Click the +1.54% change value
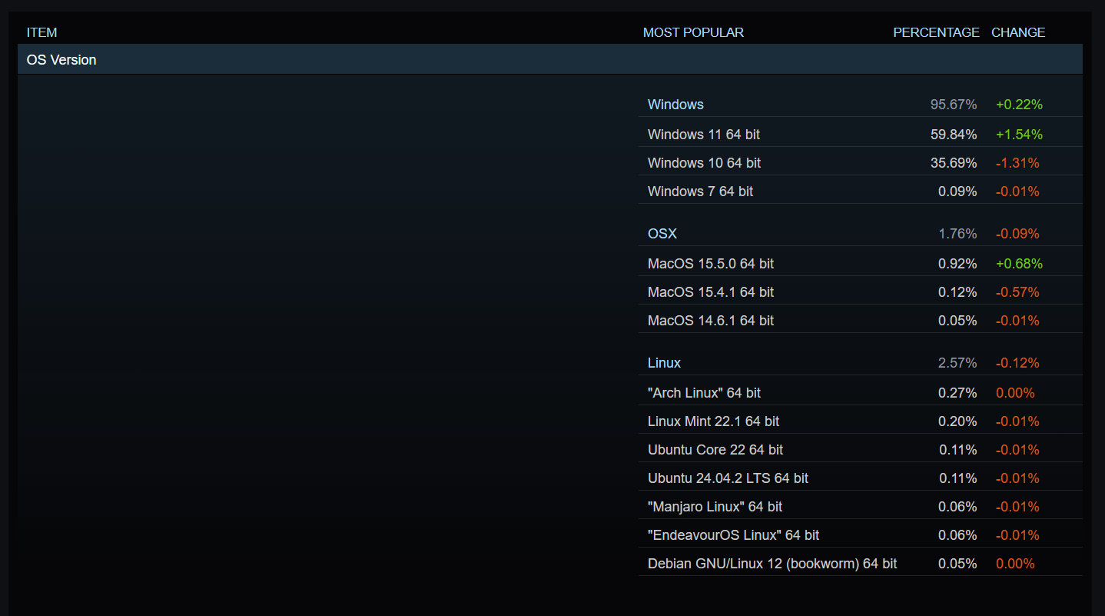The height and width of the screenshot is (616, 1105). point(1019,135)
